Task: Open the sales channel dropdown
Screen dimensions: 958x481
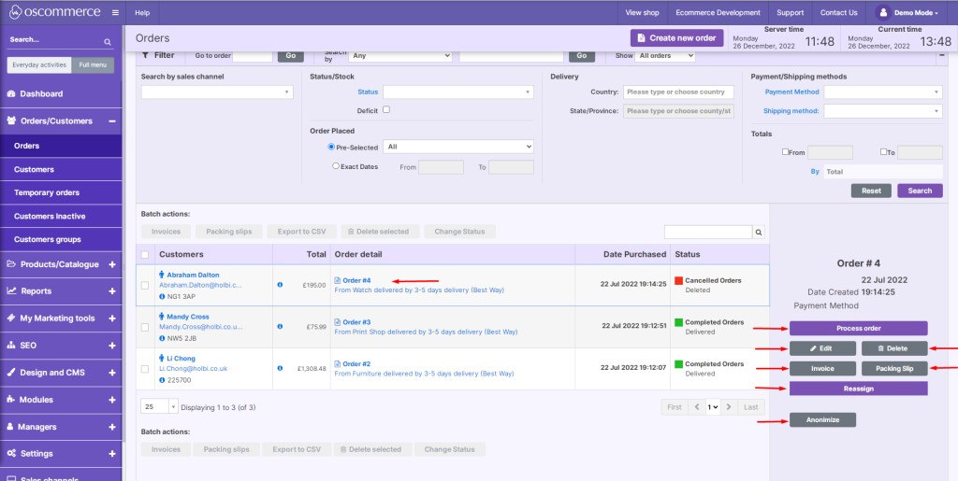Action: [217, 92]
